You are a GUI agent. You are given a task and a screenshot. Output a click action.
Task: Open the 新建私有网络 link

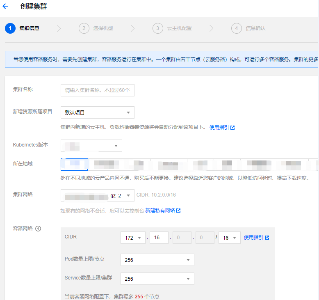(160, 211)
